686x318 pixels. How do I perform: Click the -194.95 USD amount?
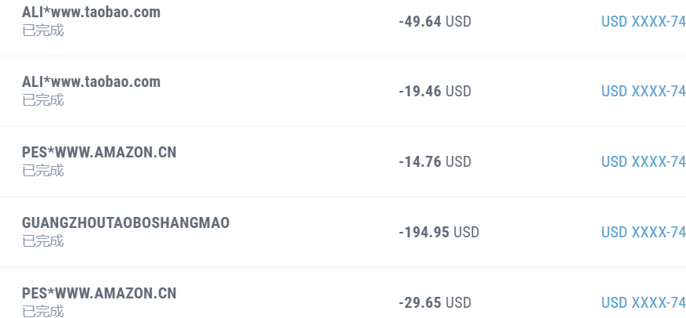pos(439,233)
